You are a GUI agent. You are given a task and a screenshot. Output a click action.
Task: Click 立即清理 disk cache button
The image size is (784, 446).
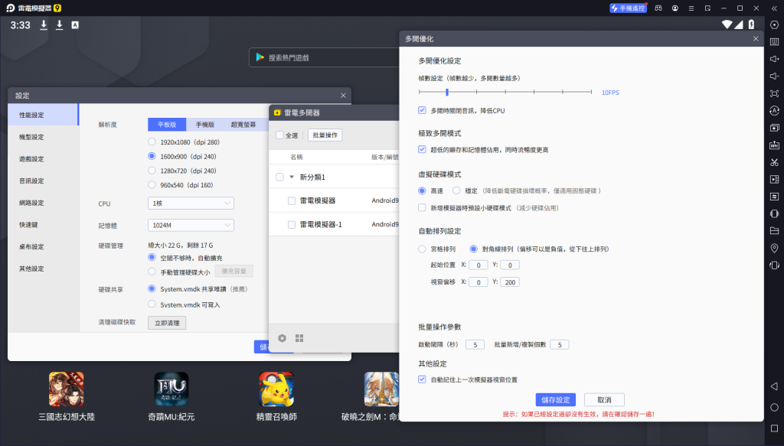point(167,323)
